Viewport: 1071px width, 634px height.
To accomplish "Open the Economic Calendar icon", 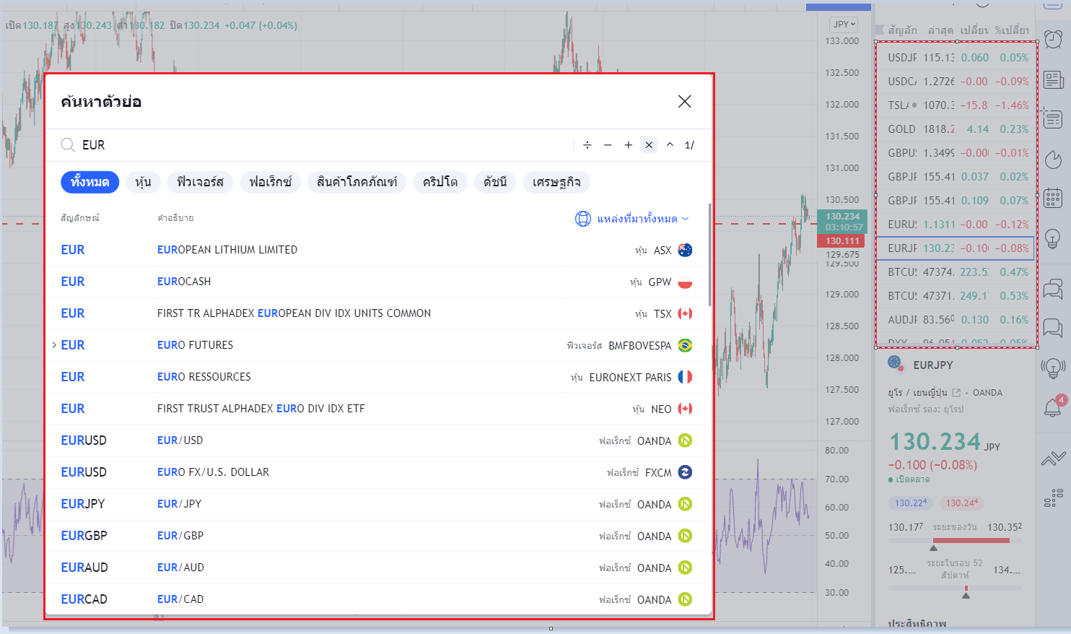I will pyautogui.click(x=1053, y=198).
